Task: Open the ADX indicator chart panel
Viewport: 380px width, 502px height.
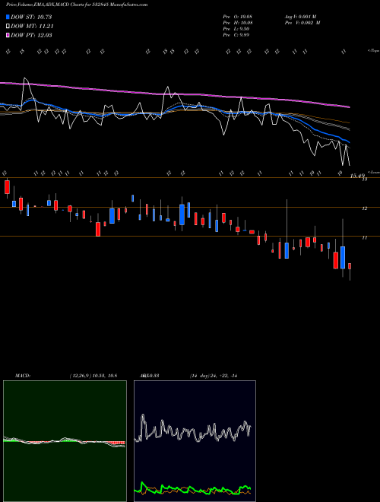Action: [195, 441]
